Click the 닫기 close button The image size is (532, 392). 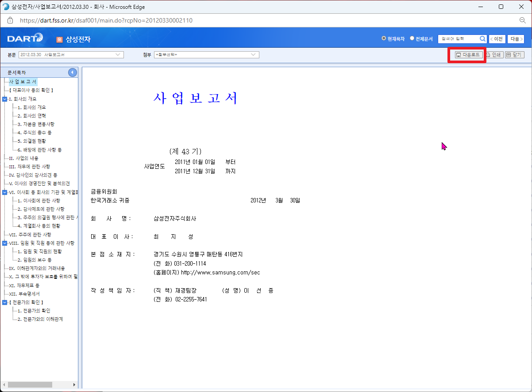tap(514, 55)
